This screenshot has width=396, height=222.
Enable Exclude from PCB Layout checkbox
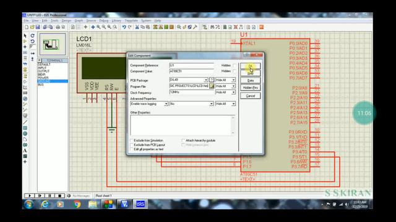pos(132,145)
